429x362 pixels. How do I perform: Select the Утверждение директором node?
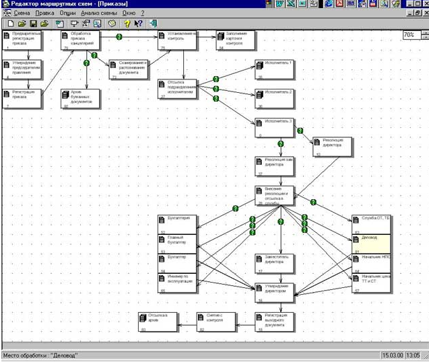[274, 293]
